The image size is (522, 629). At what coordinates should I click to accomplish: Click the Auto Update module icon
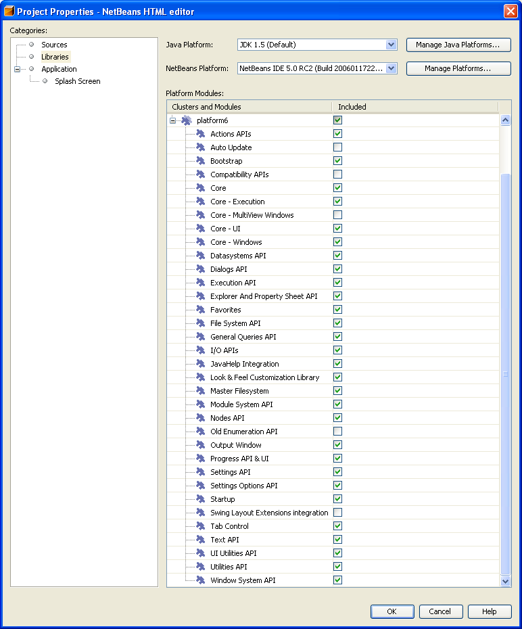(x=200, y=147)
